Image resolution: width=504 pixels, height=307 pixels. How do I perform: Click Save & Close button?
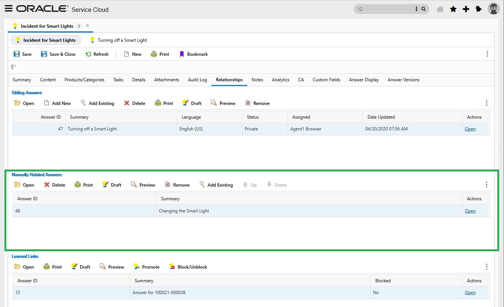pyautogui.click(x=58, y=54)
